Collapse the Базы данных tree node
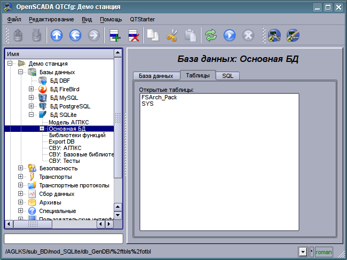347x260 pixels. tap(20, 72)
